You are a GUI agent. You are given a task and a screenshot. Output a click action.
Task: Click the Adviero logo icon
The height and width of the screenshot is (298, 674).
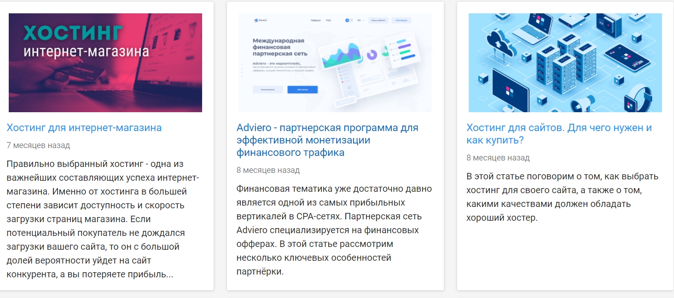256,20
